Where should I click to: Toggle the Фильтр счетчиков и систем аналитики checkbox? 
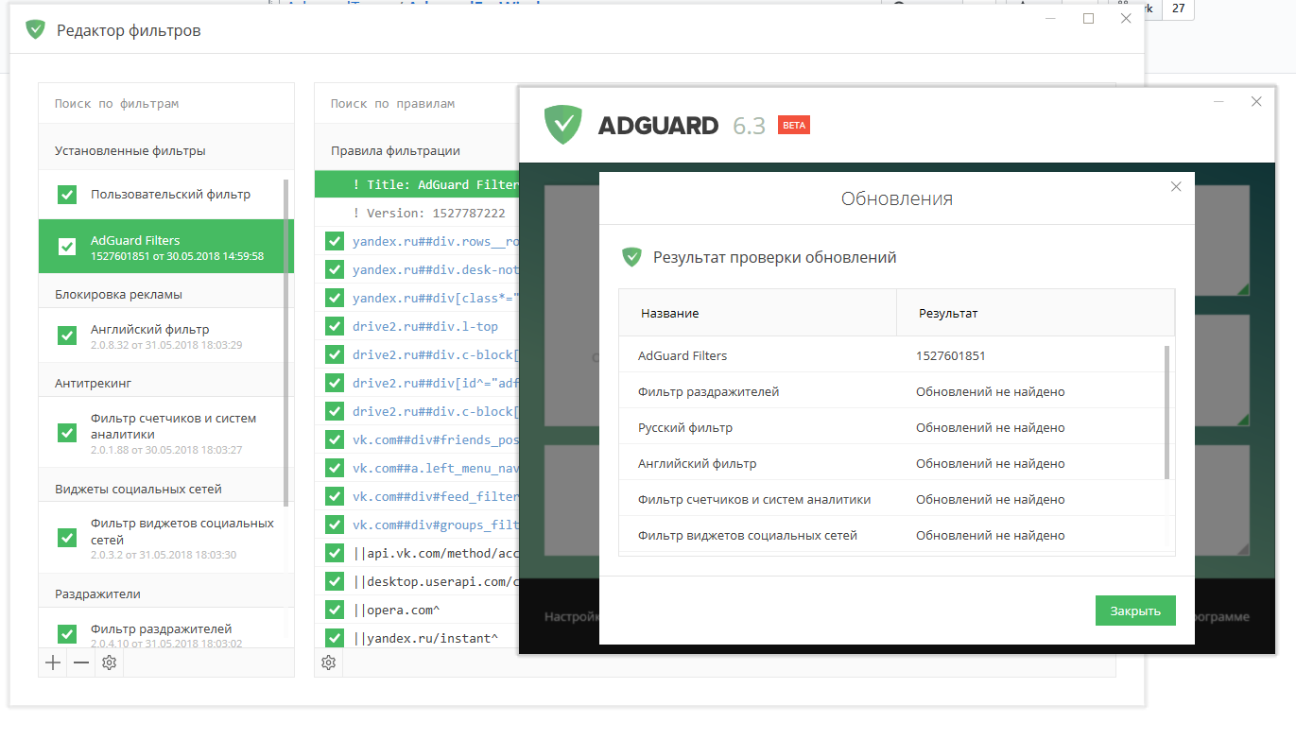pyautogui.click(x=67, y=433)
